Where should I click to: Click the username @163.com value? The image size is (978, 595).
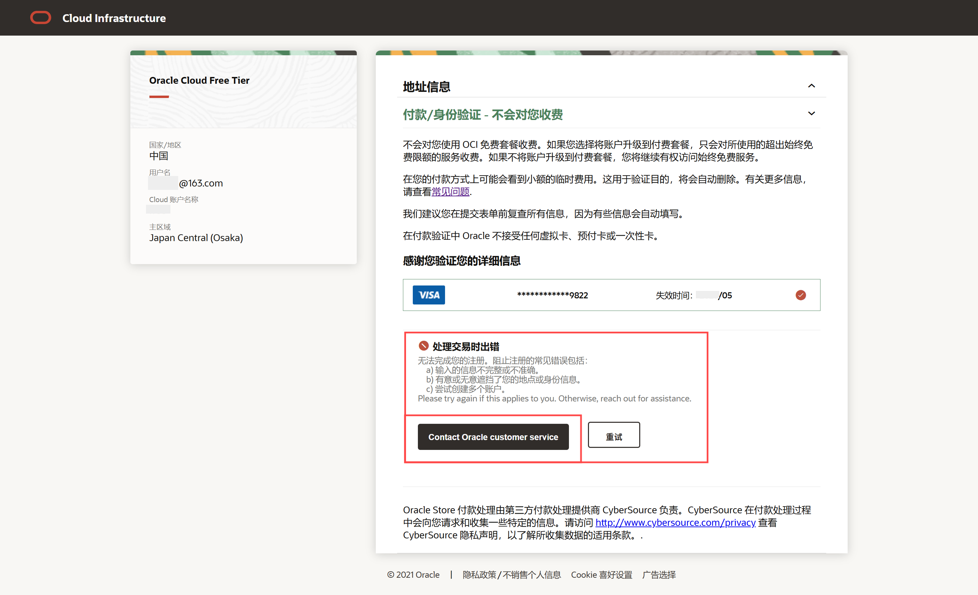tap(186, 183)
